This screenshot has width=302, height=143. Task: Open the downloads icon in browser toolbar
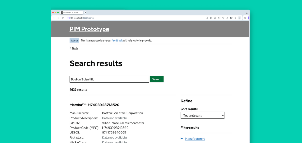pos(227,18)
